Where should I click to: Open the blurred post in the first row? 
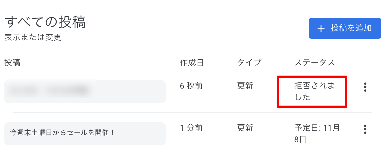[85, 91]
